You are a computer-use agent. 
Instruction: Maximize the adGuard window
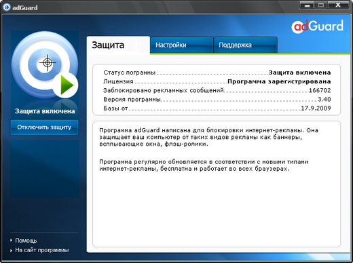320,5
